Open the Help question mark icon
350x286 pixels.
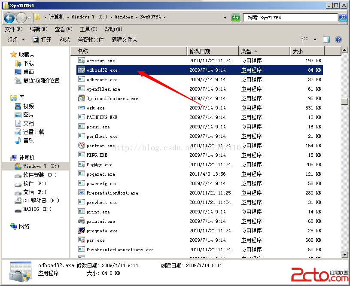[338, 40]
